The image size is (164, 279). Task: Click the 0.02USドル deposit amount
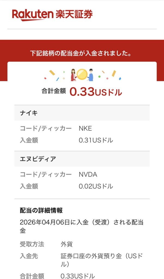(96, 186)
